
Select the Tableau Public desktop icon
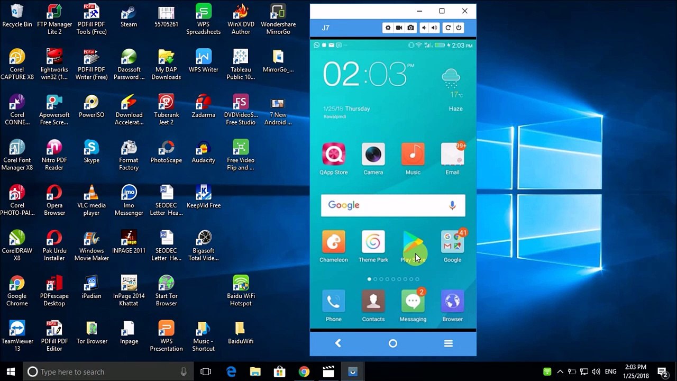pos(241,65)
